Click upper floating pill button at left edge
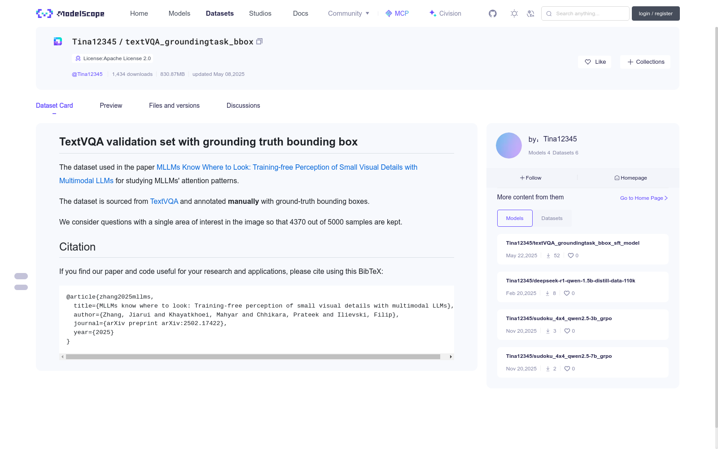 point(21,276)
